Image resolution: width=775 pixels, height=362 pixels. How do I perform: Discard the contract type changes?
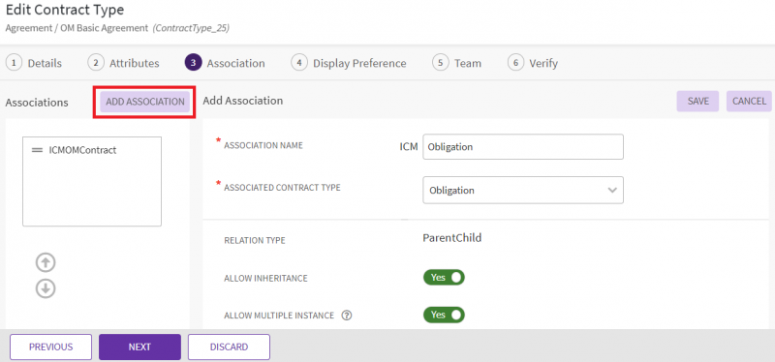pyautogui.click(x=229, y=347)
